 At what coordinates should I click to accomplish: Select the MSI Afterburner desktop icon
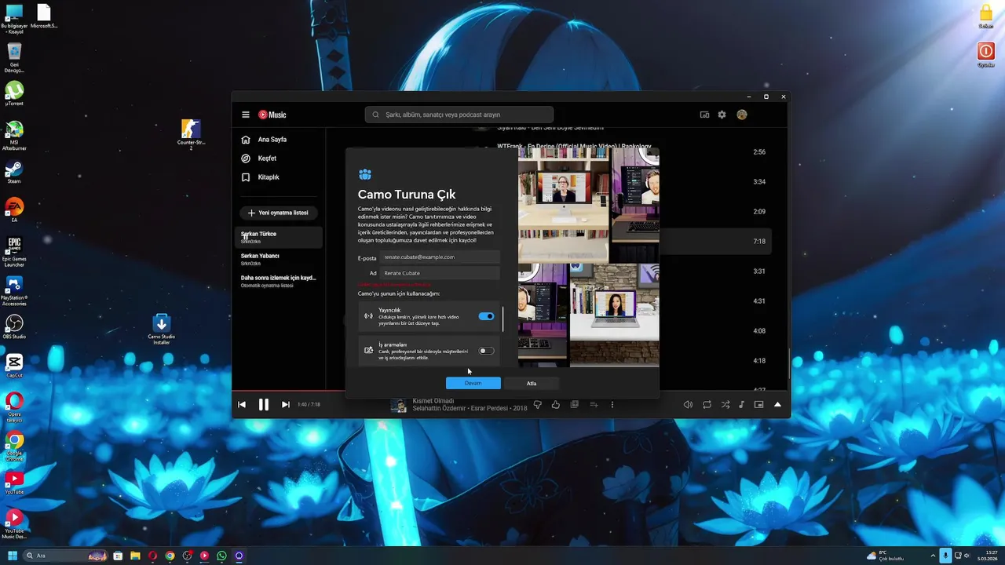(14, 136)
